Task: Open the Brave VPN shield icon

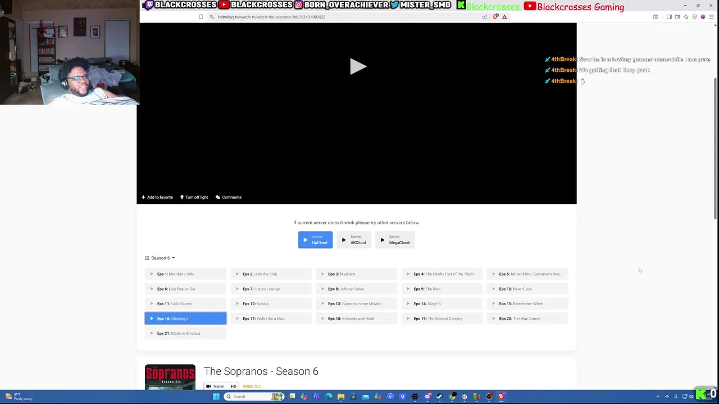Action: tap(694, 17)
